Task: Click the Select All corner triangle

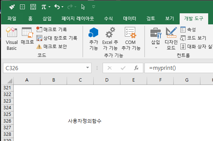Action: tap(10, 81)
